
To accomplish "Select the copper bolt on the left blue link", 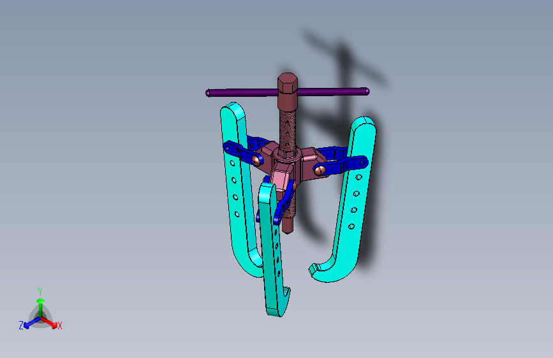I will (x=257, y=161).
